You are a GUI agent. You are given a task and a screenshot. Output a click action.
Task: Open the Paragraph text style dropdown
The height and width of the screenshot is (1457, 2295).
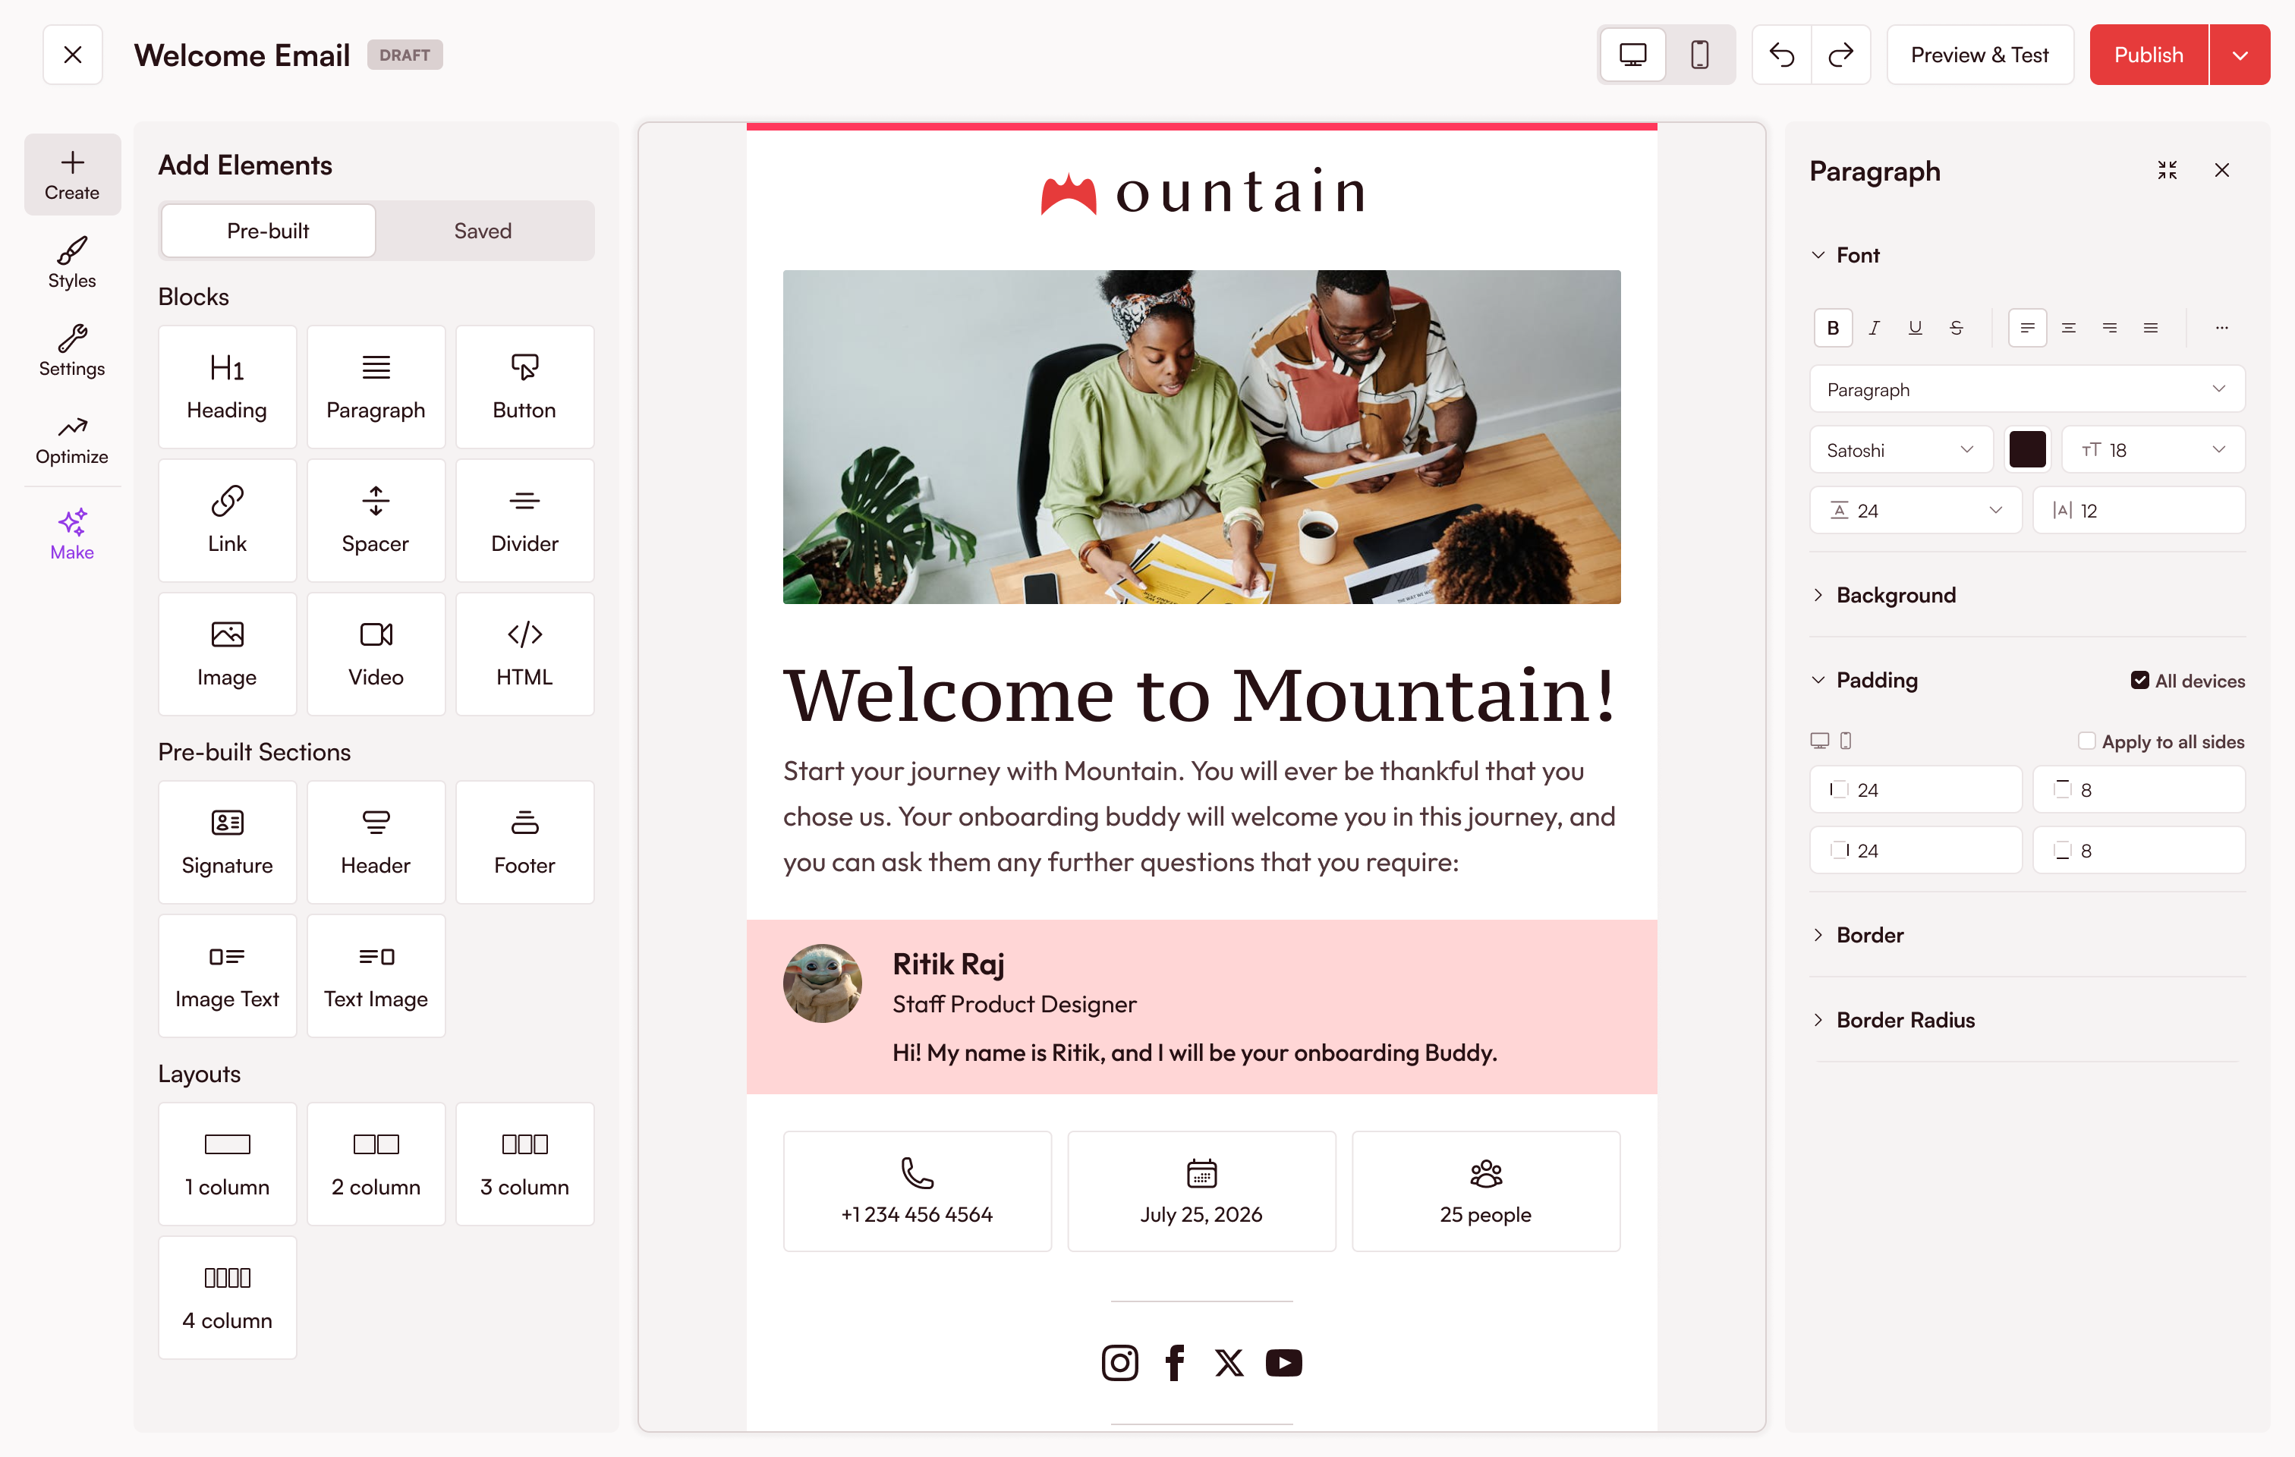coord(2027,390)
